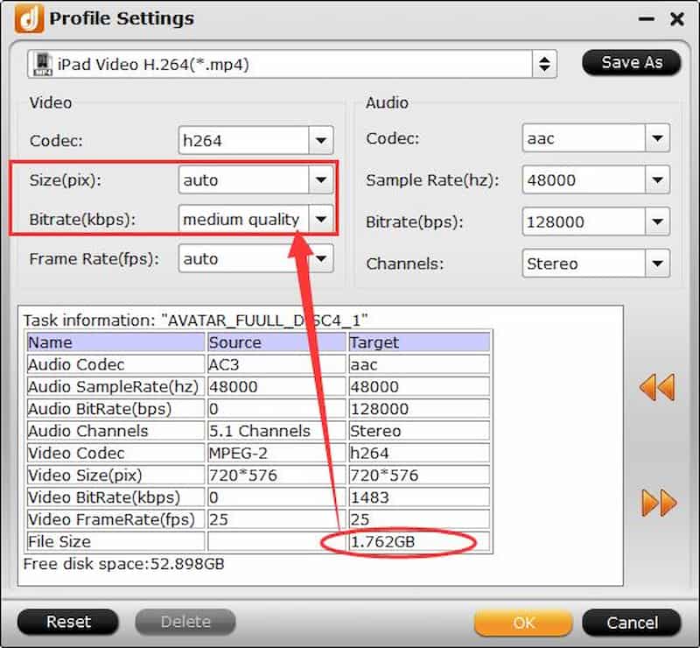Select the 1.762GB file size cell
This screenshot has width=700, height=648.
coord(419,542)
